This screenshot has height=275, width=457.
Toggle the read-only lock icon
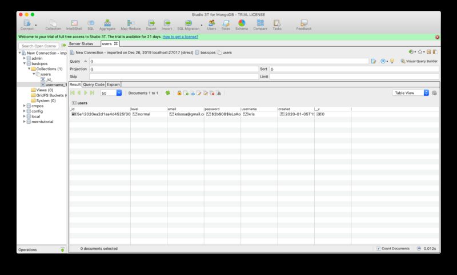(179, 93)
